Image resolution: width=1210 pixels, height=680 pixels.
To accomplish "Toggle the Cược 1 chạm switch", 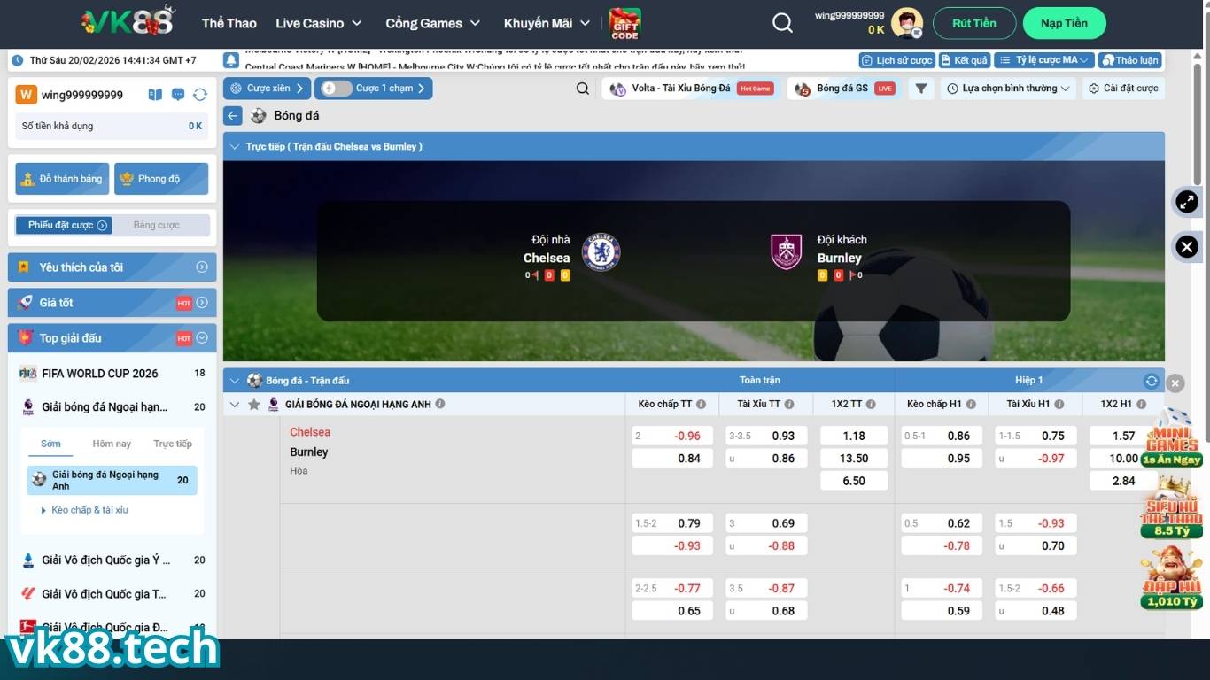I will pyautogui.click(x=337, y=89).
